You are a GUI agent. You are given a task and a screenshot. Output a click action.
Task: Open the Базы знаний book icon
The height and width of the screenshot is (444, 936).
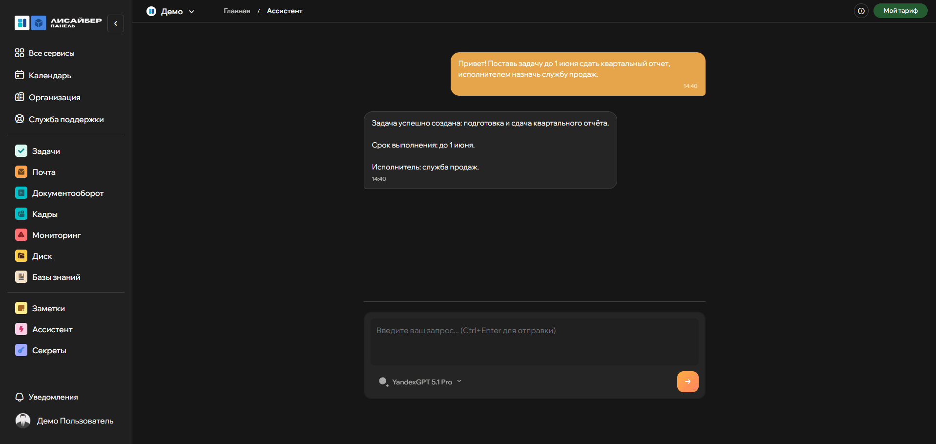pyautogui.click(x=21, y=277)
